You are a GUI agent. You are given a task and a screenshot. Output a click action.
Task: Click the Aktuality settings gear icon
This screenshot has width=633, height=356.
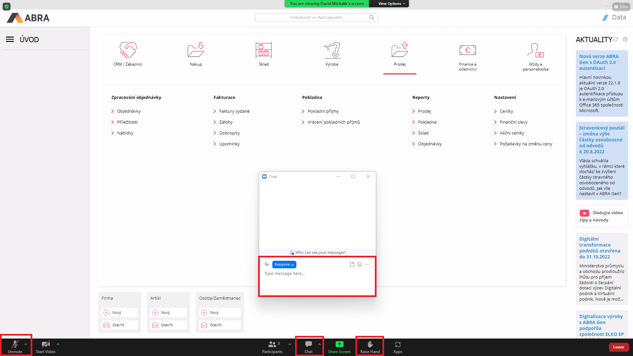pyautogui.click(x=625, y=39)
